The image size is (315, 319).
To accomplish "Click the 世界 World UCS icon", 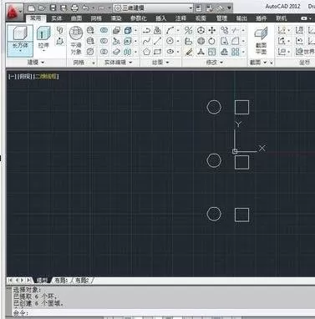I will tap(304, 52).
